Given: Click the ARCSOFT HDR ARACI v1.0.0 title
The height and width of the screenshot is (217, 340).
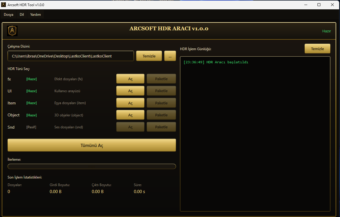Looking at the screenshot, I should [169, 29].
